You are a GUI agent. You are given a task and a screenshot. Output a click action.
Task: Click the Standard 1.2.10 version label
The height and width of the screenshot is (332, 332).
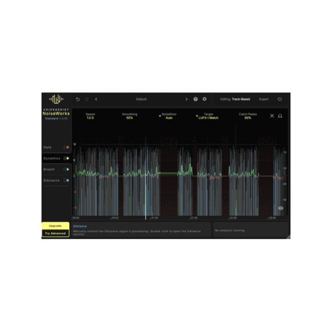click(56, 118)
